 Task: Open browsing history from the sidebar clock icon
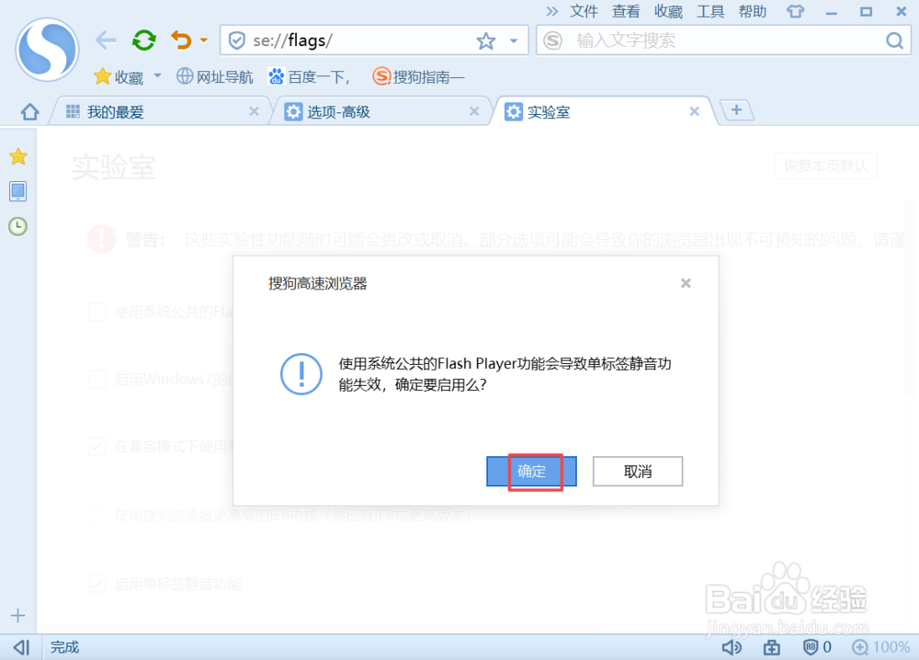point(17,226)
